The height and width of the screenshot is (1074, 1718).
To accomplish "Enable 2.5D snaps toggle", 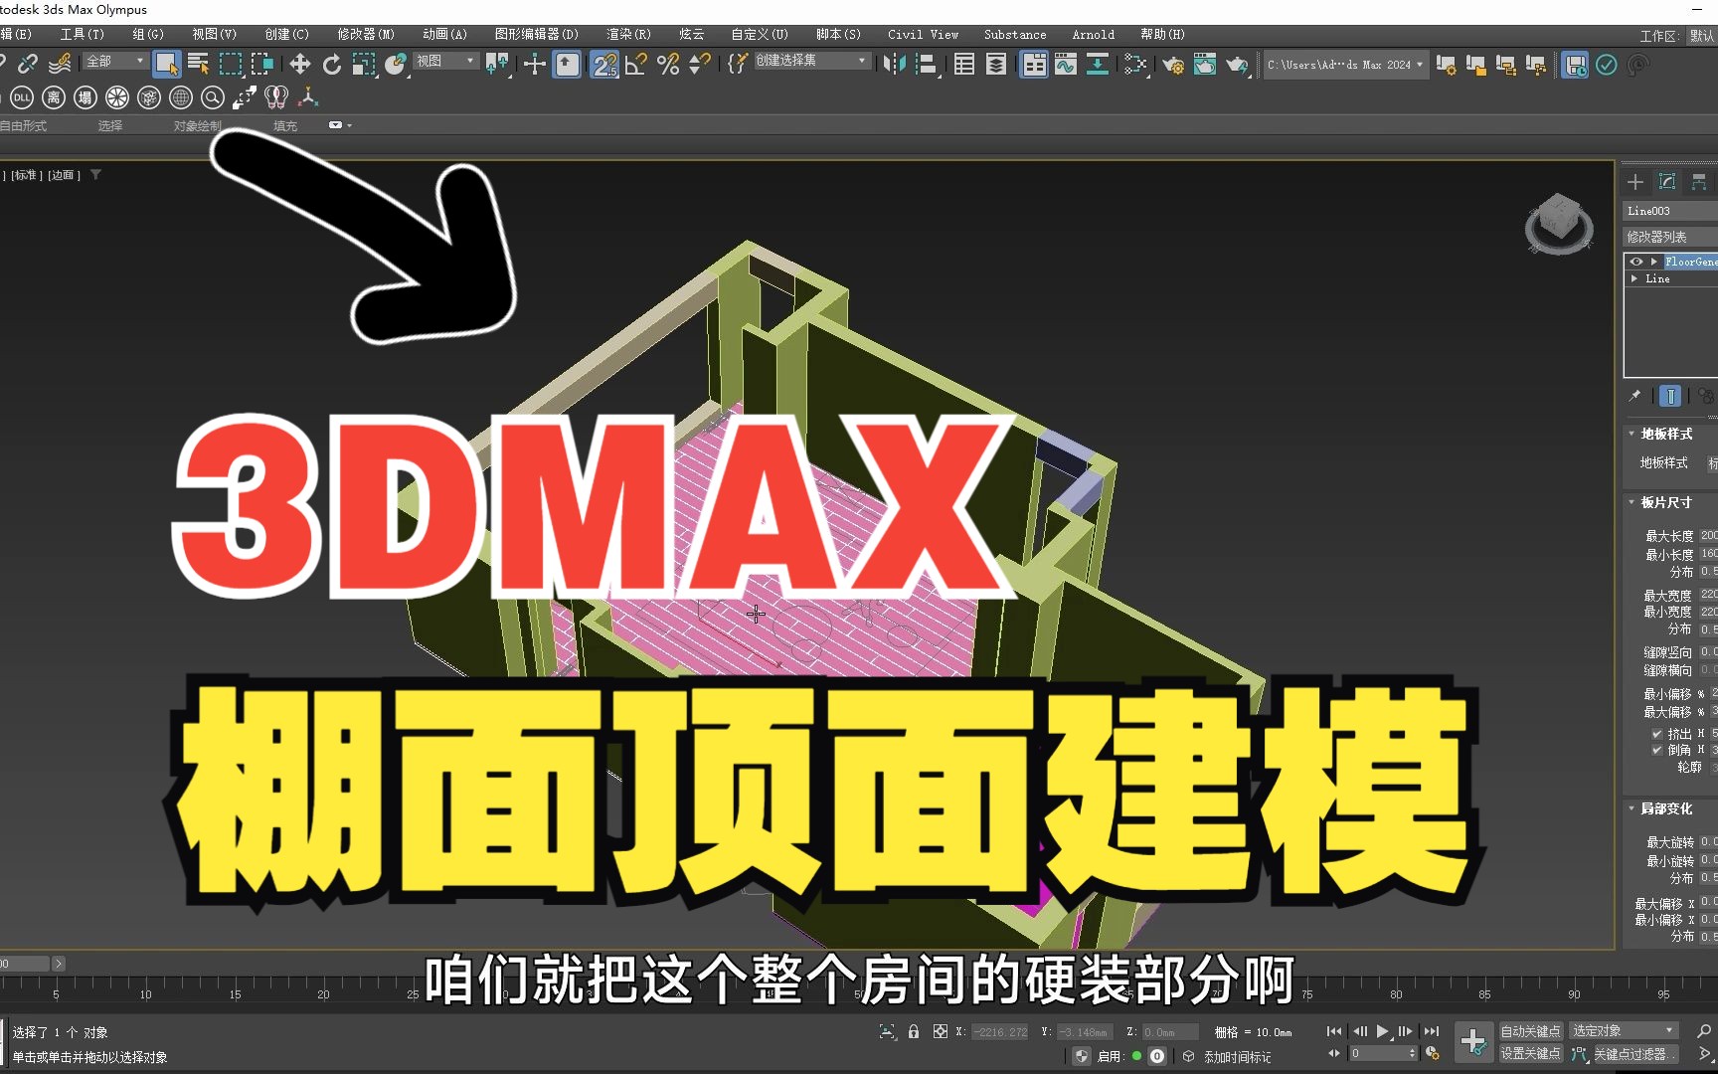I will (605, 66).
